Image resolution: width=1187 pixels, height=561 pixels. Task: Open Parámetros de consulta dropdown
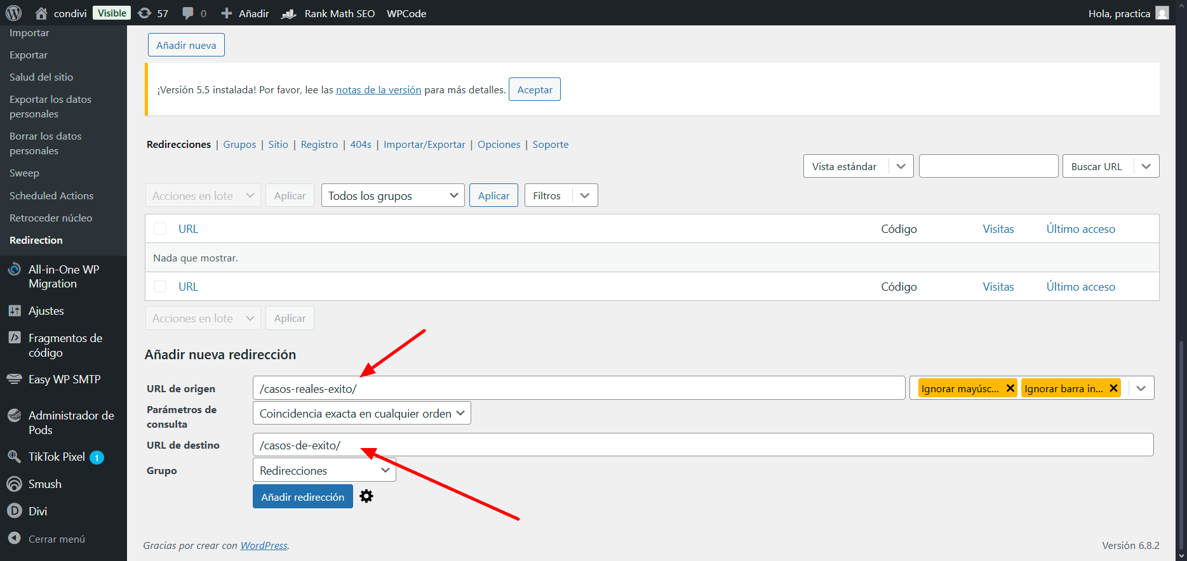click(361, 413)
